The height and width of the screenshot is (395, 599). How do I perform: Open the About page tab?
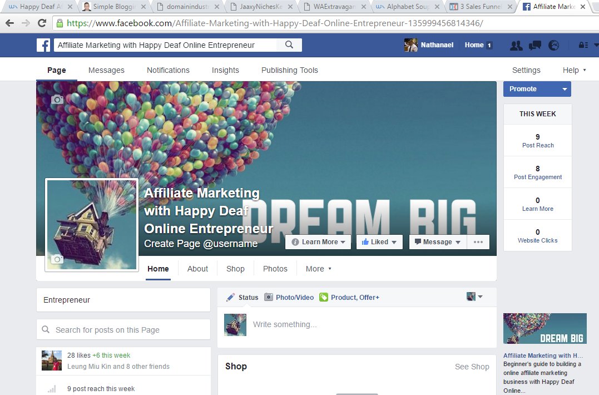pos(197,269)
